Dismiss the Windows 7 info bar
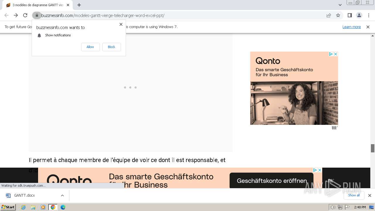The width and height of the screenshot is (375, 211). click(368, 27)
